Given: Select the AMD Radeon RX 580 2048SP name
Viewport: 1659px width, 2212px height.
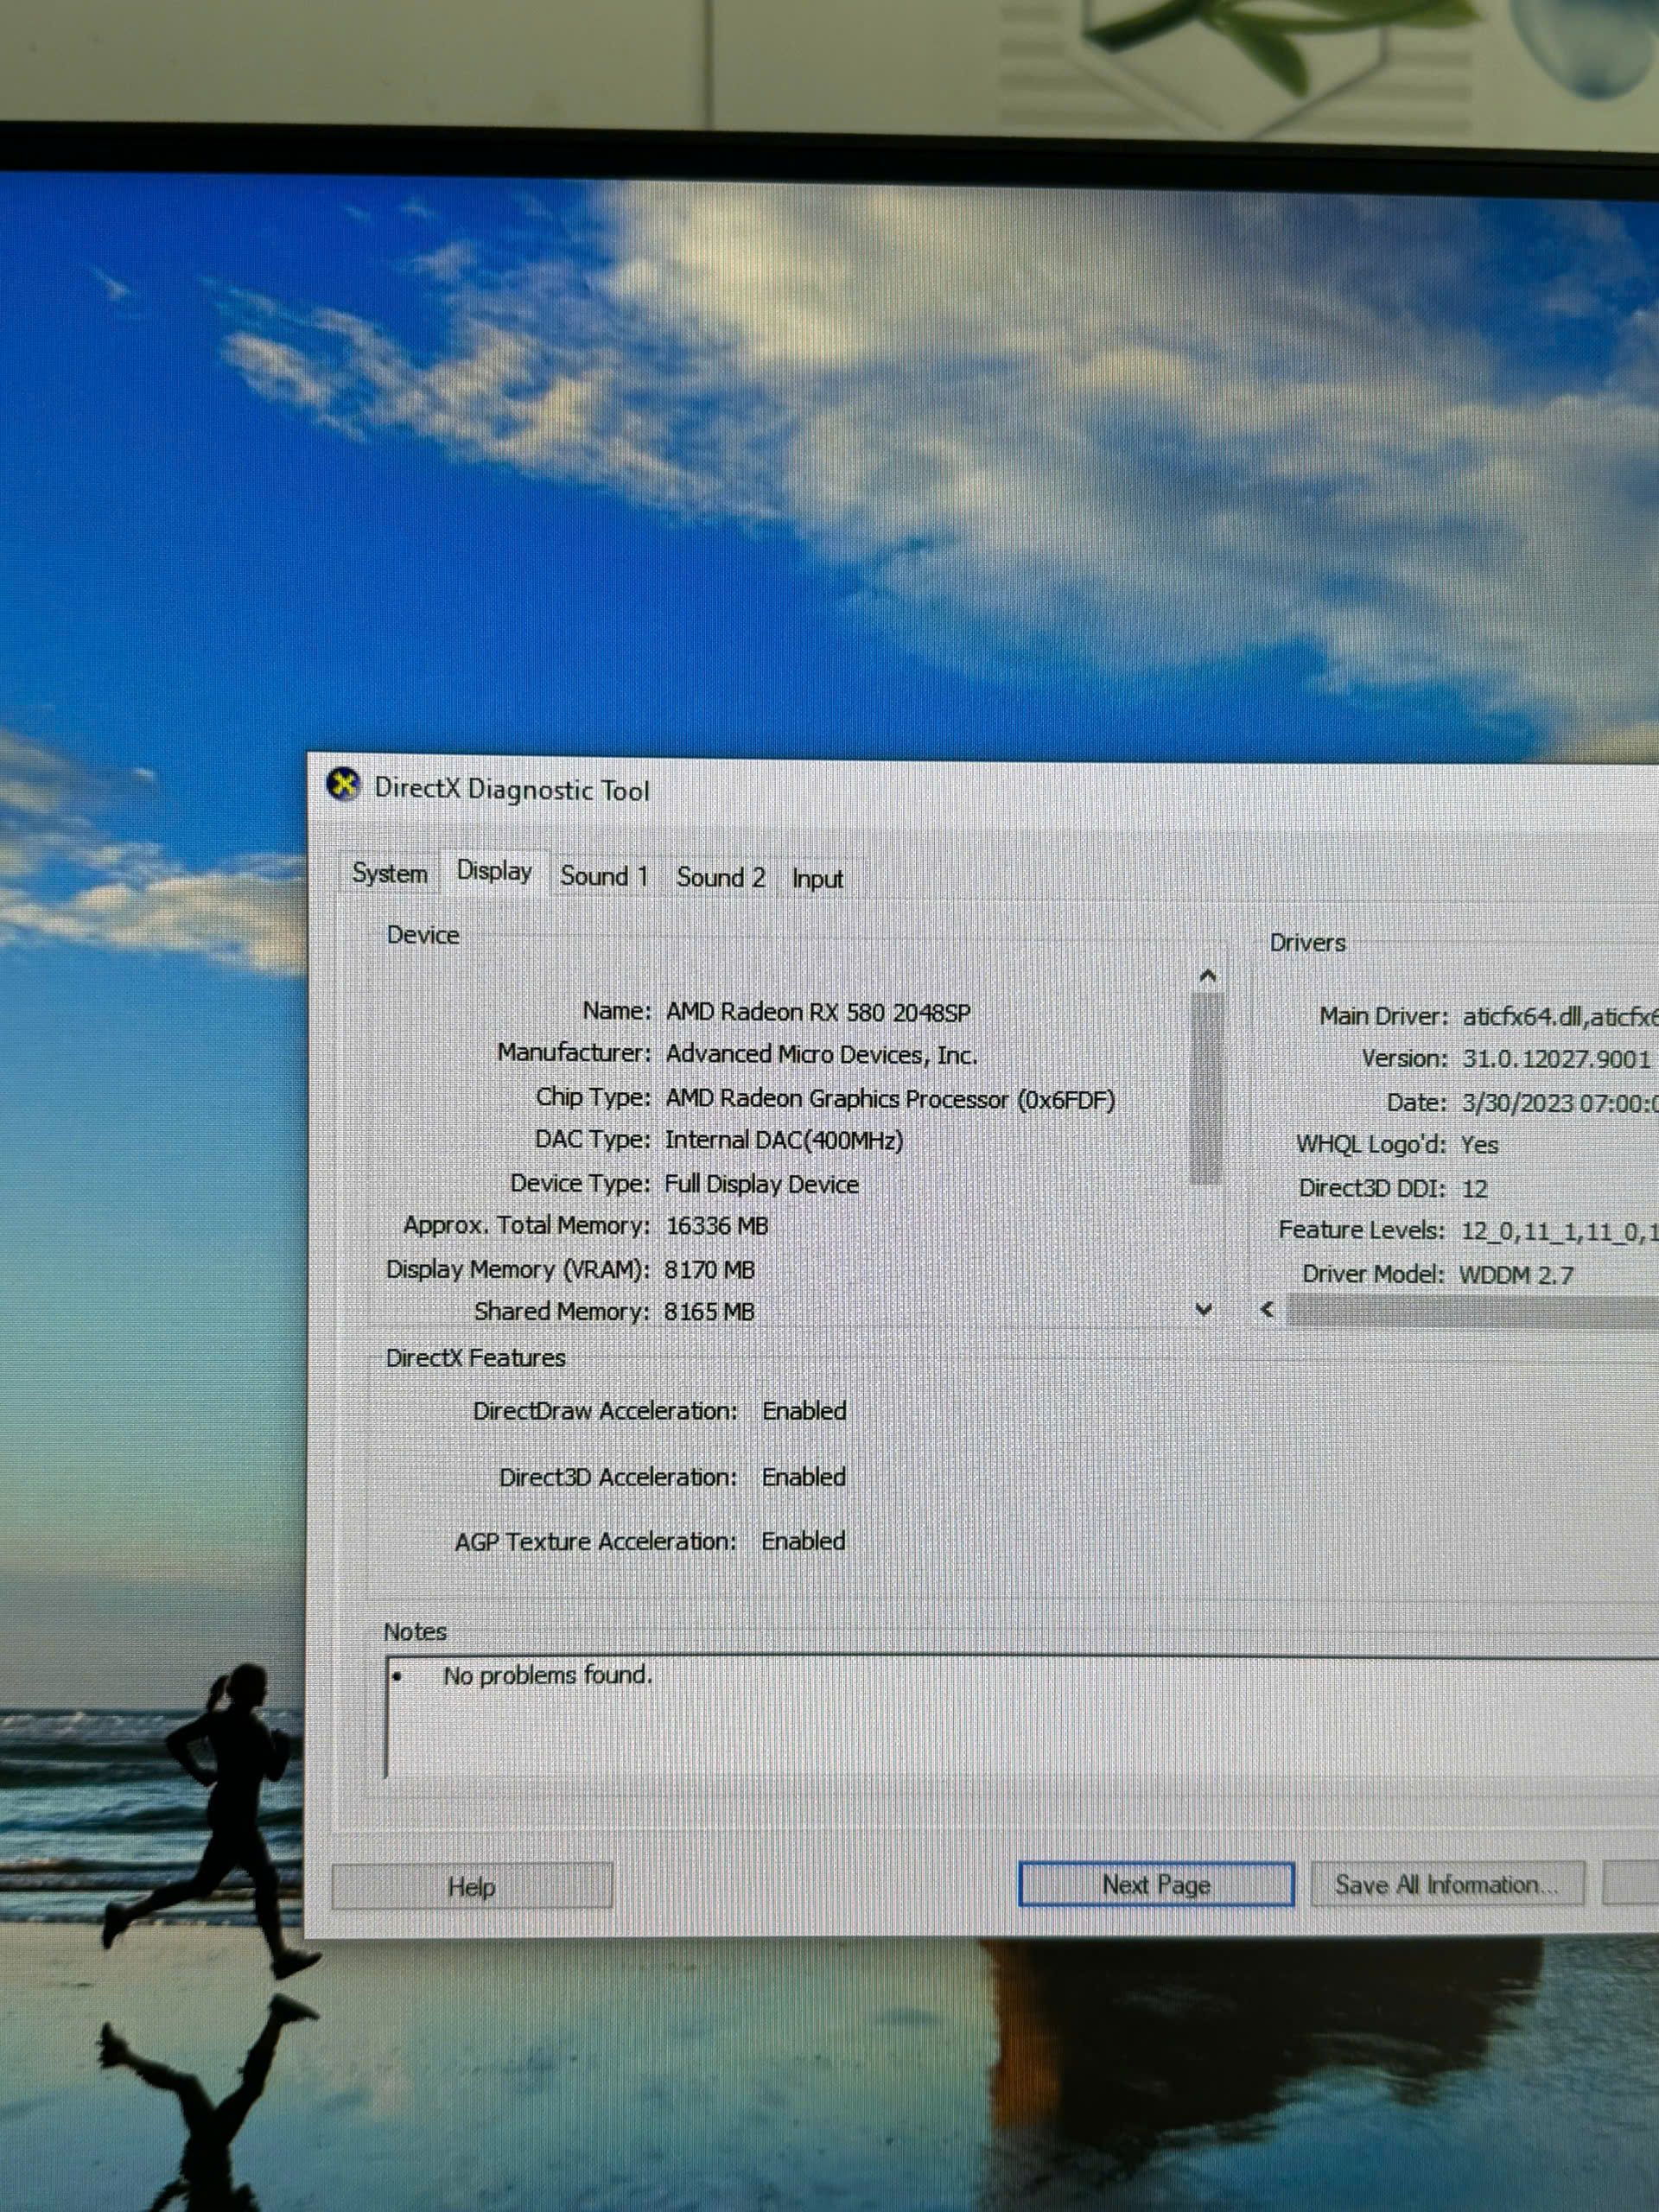Looking at the screenshot, I should [x=818, y=1012].
